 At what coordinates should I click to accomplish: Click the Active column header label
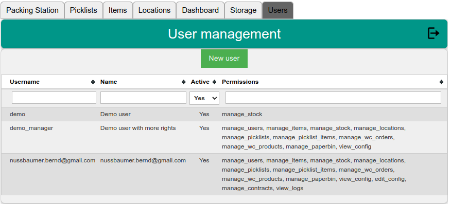tap(200, 82)
